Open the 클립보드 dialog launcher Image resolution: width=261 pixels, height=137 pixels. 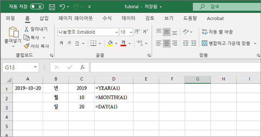[52, 55]
